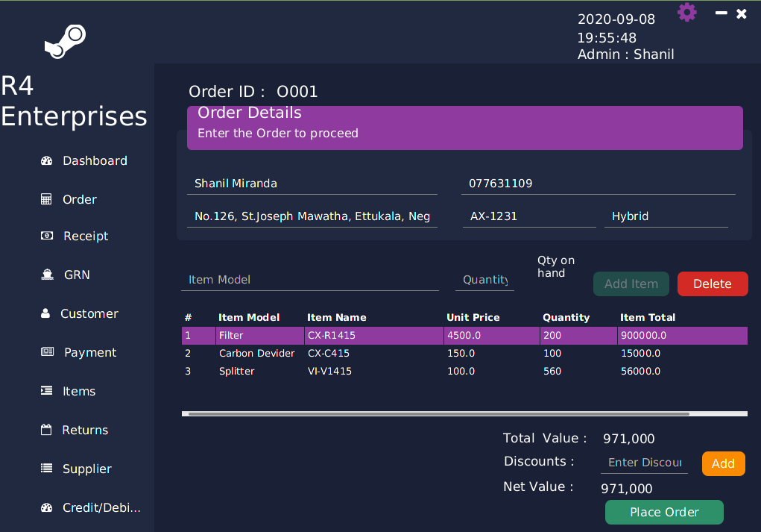Open the Customer section

pos(89,314)
